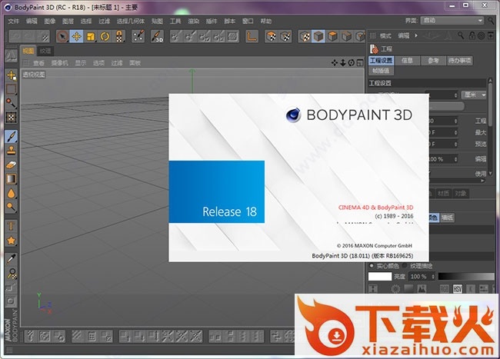Click the search magnifier beside 界面 dropdown
This screenshot has width=500, height=359.
tap(491, 21)
